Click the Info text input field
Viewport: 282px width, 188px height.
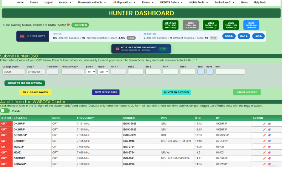point(230,72)
